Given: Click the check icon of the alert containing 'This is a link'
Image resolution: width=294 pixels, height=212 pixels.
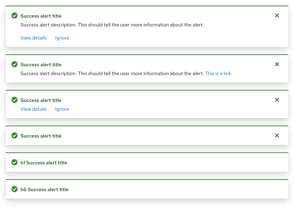Looking at the screenshot, I should (x=14, y=64).
